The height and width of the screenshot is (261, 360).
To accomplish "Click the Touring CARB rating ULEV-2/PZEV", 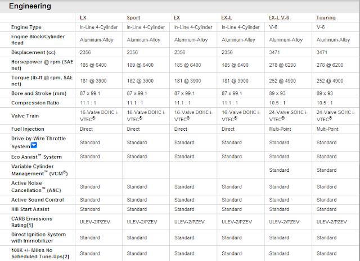I will (332, 222).
